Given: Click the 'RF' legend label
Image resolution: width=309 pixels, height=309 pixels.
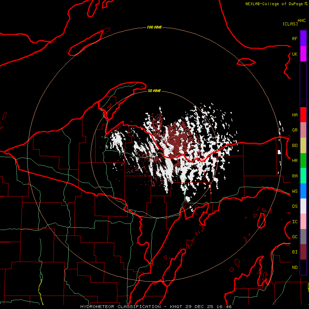Looking at the screenshot, I should (x=295, y=38).
